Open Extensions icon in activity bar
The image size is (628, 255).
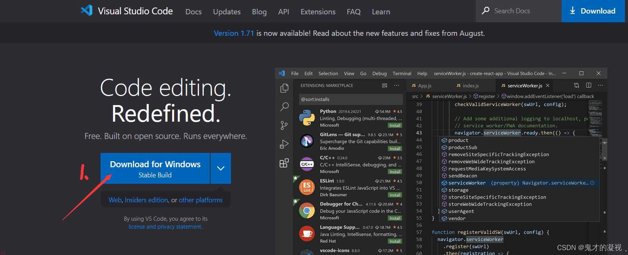click(x=284, y=163)
